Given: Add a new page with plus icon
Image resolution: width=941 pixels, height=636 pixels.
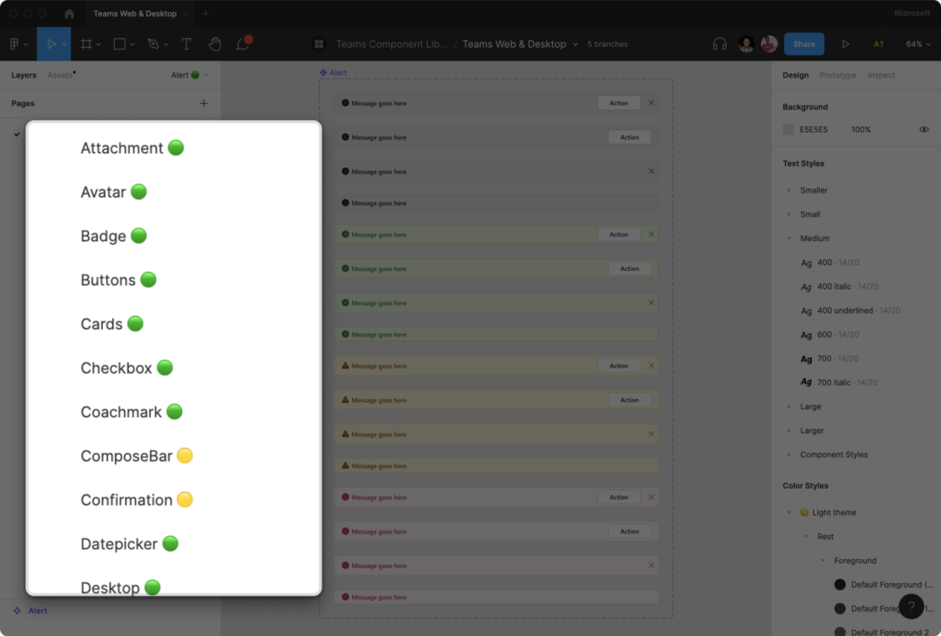Looking at the screenshot, I should pyautogui.click(x=203, y=103).
